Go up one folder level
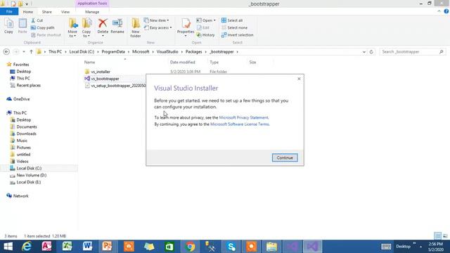The height and width of the screenshot is (253, 450). 31,51
